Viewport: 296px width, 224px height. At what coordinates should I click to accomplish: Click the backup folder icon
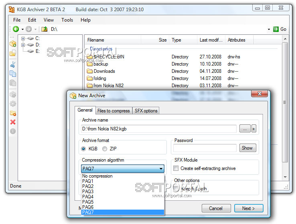[x=90, y=64]
